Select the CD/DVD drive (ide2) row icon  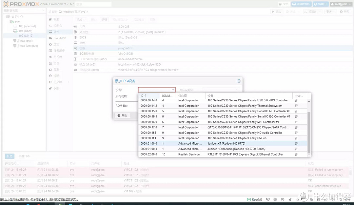(75, 59)
